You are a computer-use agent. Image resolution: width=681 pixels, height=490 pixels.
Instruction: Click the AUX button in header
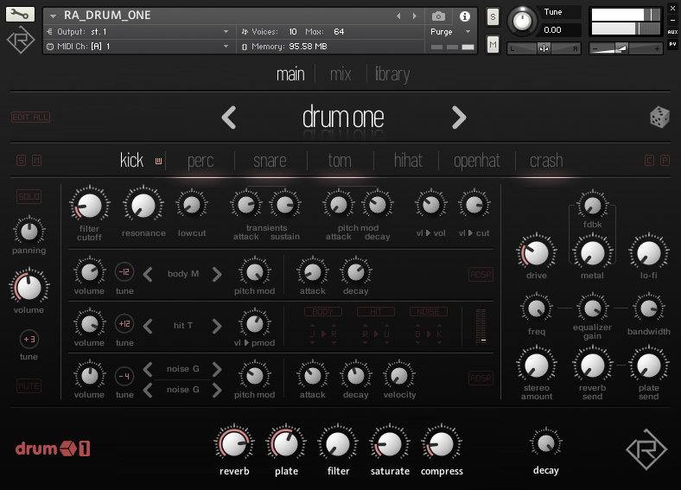[672, 32]
